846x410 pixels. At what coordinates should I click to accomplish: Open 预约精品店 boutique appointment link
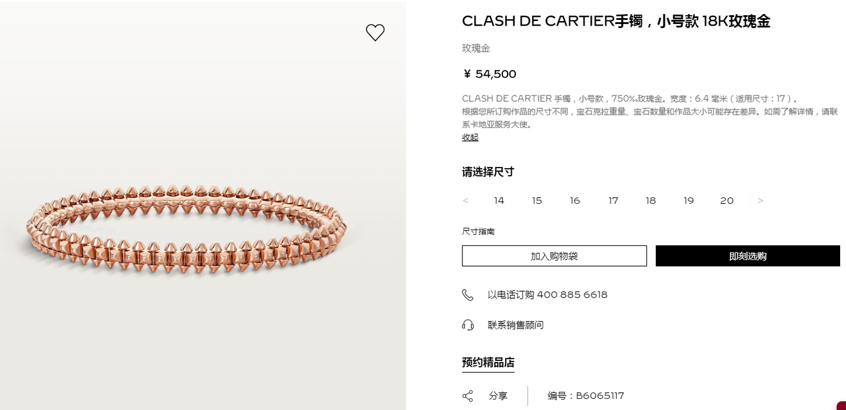488,363
